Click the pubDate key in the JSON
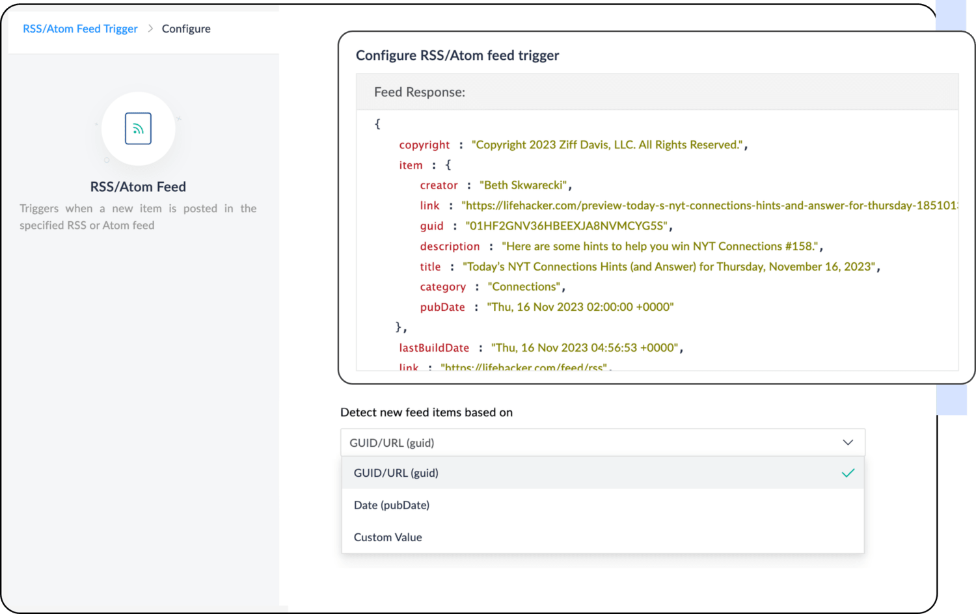 pyautogui.click(x=442, y=307)
